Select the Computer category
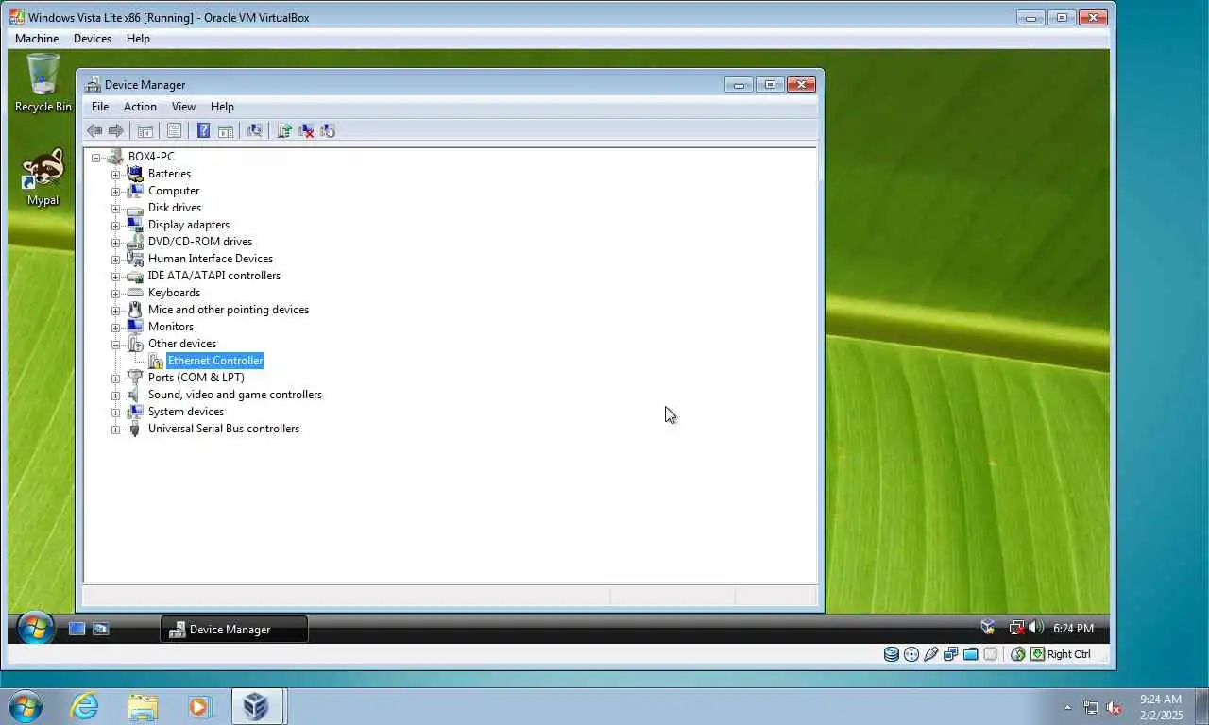The image size is (1209, 725). [x=174, y=191]
